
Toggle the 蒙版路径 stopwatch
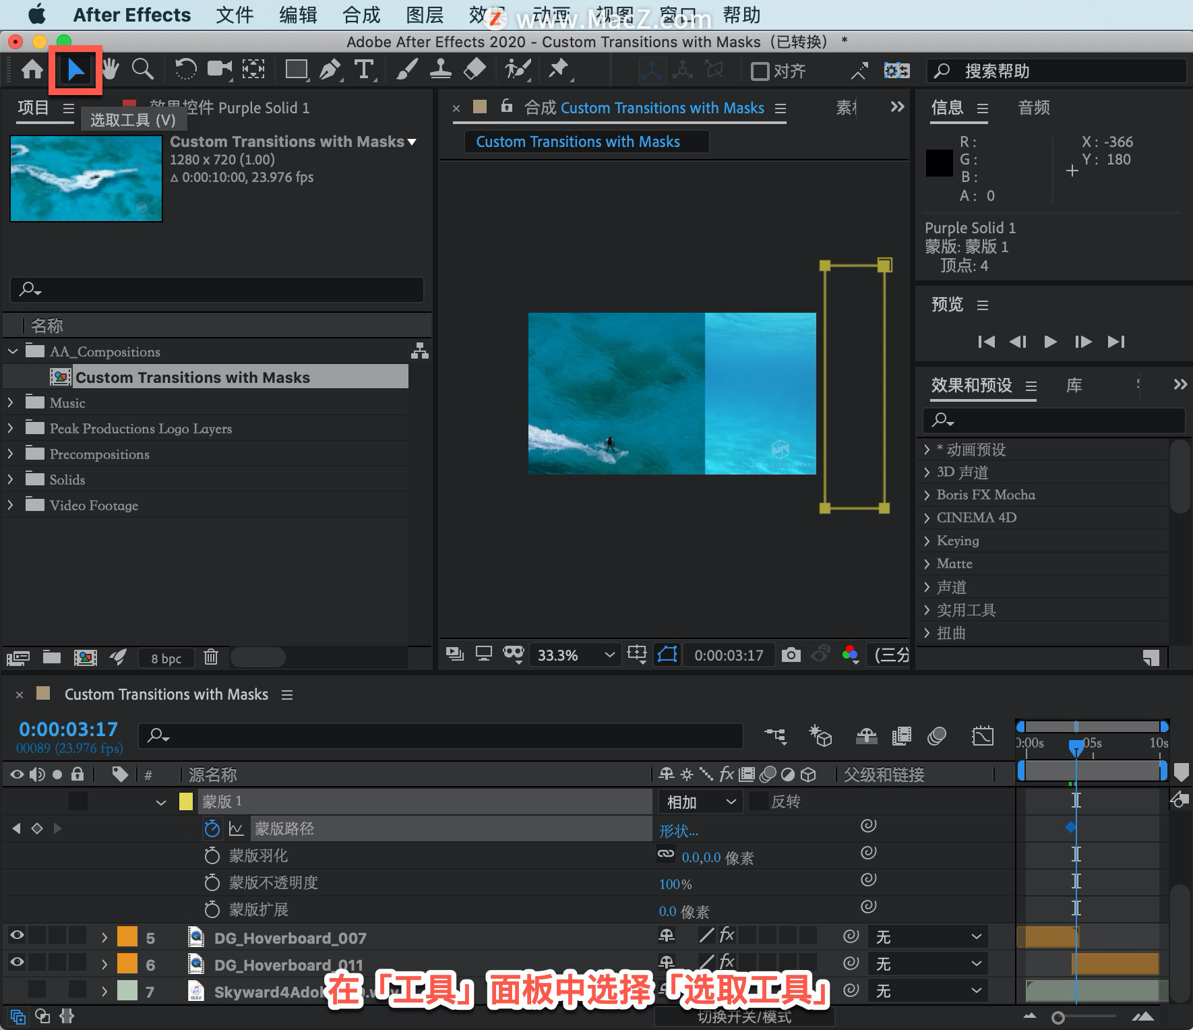212,828
